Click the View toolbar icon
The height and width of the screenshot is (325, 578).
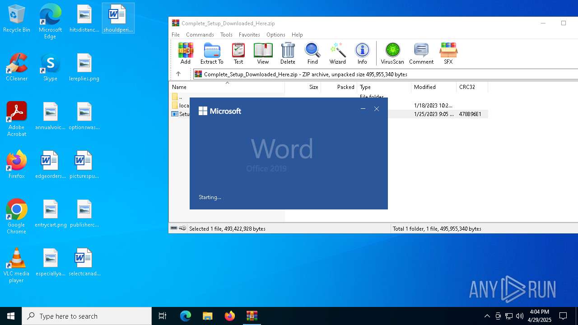pos(263,54)
